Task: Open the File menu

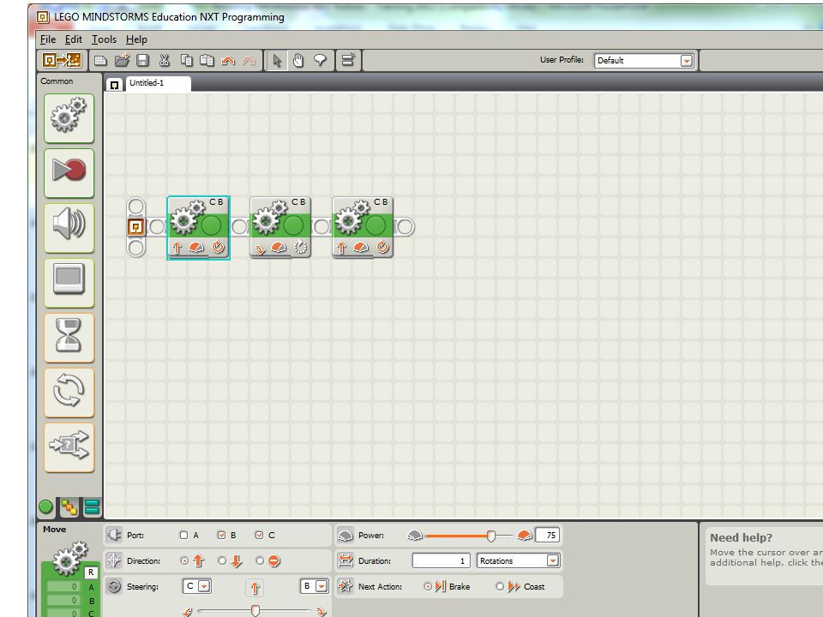Action: tap(48, 39)
